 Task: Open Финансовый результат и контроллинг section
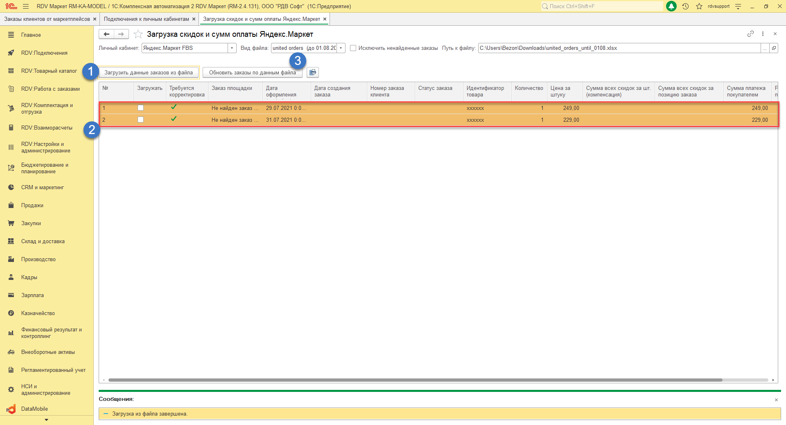[x=52, y=333]
